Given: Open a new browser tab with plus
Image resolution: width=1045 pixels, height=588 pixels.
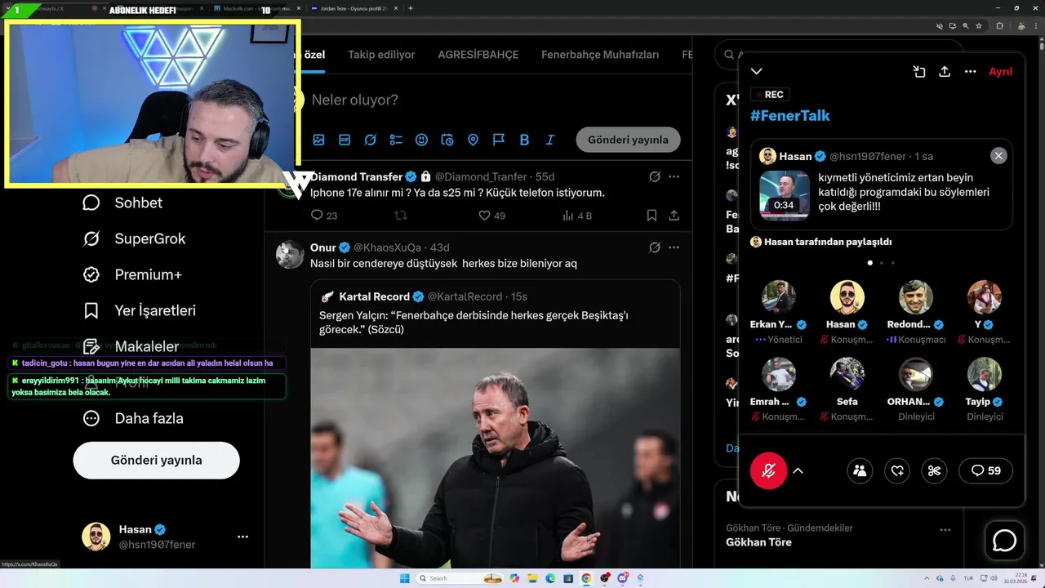Looking at the screenshot, I should tap(410, 8).
